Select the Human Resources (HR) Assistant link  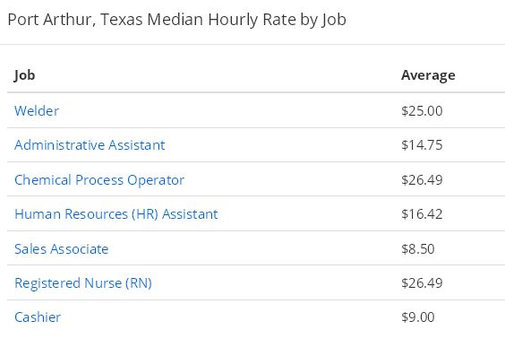tap(116, 213)
